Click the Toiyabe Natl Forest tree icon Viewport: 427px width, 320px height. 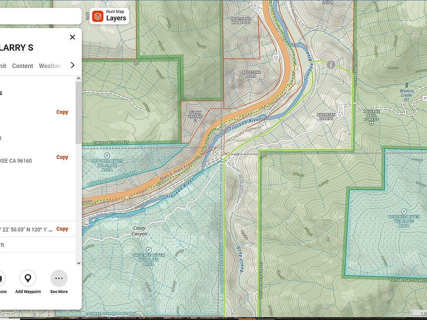coord(371,123)
